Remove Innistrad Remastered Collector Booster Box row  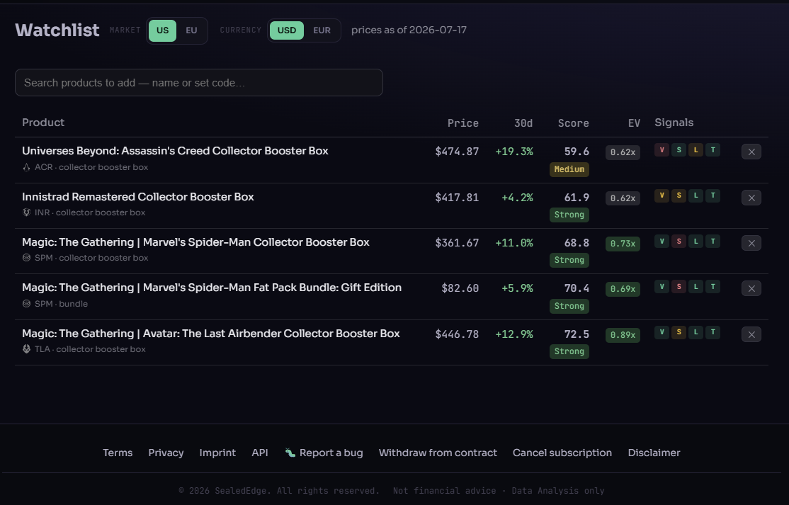pyautogui.click(x=751, y=198)
